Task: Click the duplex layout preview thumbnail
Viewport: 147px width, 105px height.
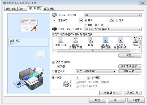Action: click(x=29, y=25)
